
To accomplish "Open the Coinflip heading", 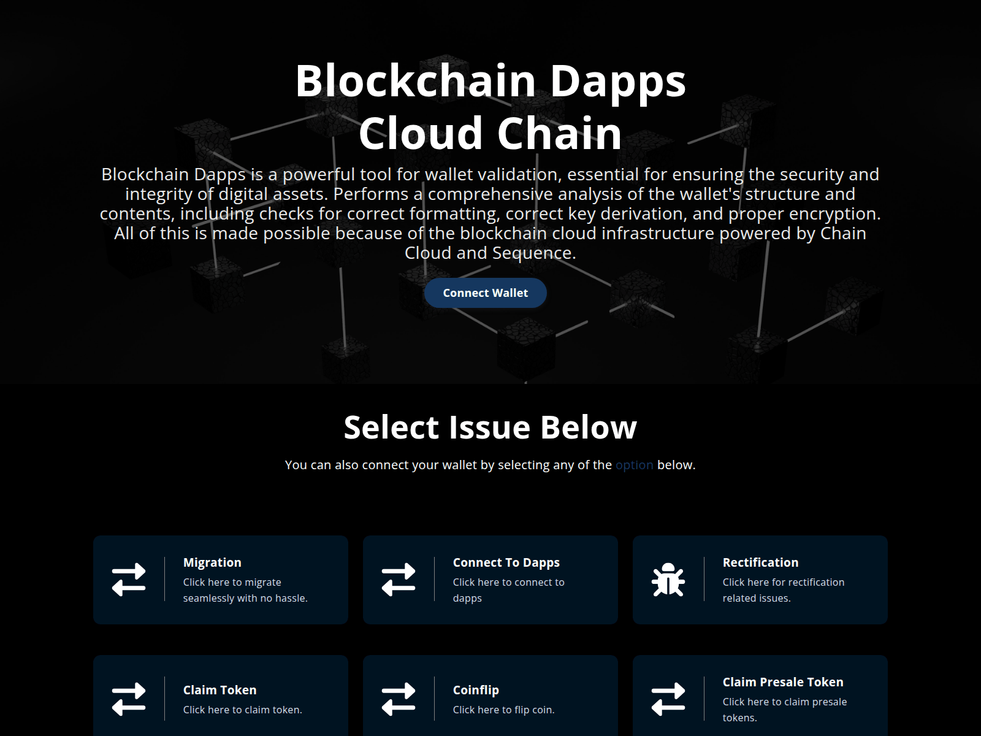I will pyautogui.click(x=476, y=690).
